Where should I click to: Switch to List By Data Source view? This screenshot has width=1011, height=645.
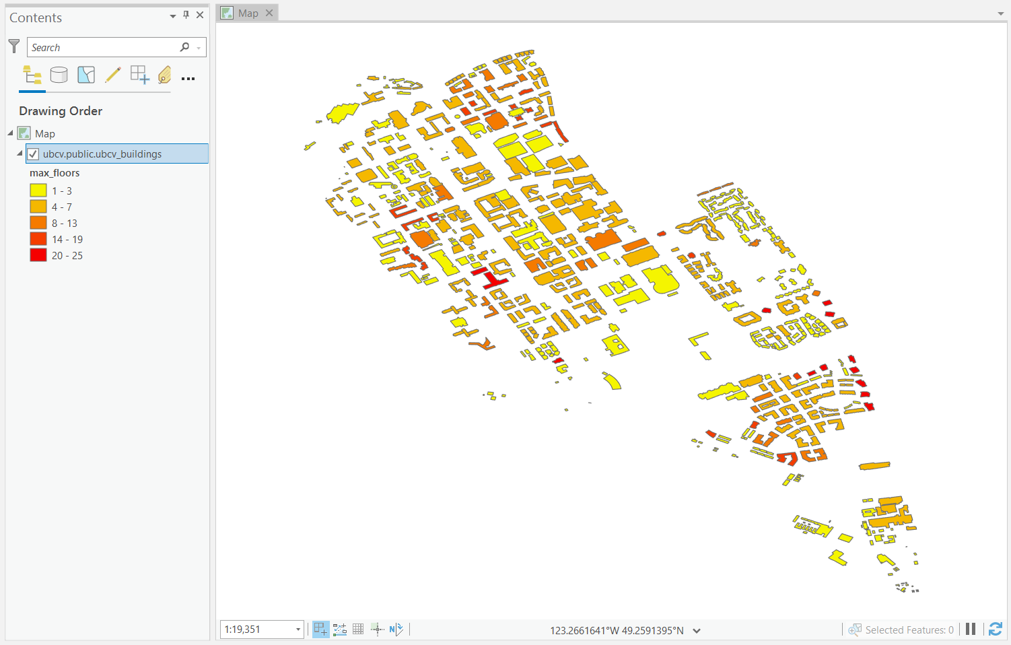(59, 75)
